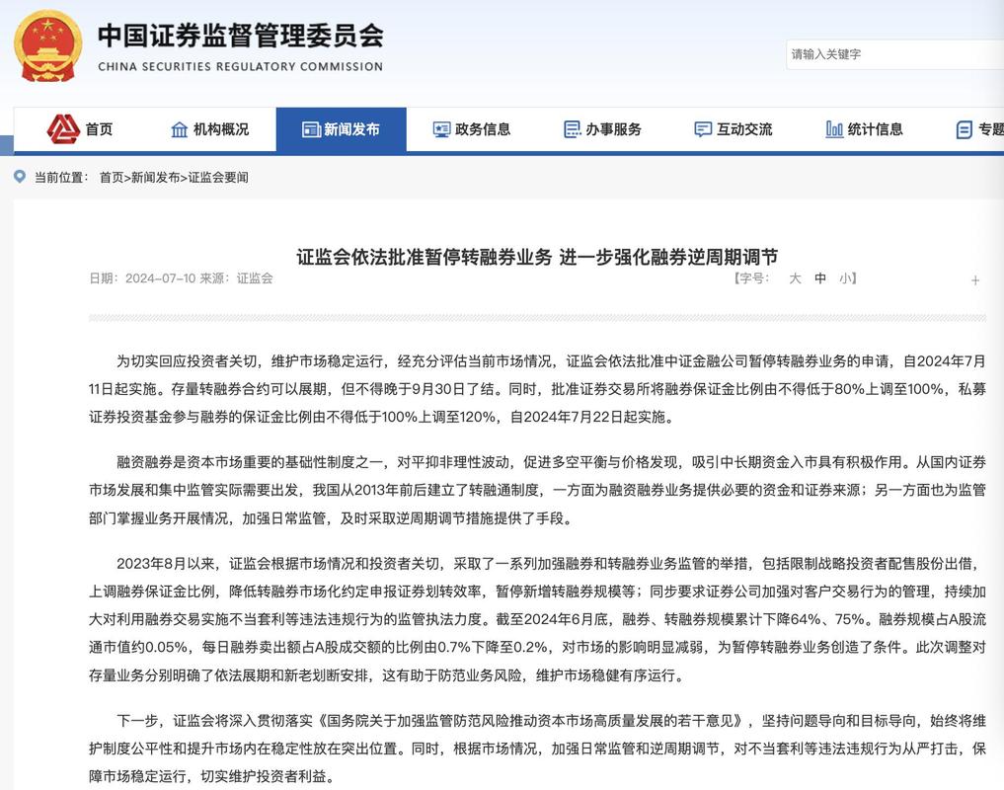Click the document icon beside 办事服务

(570, 128)
